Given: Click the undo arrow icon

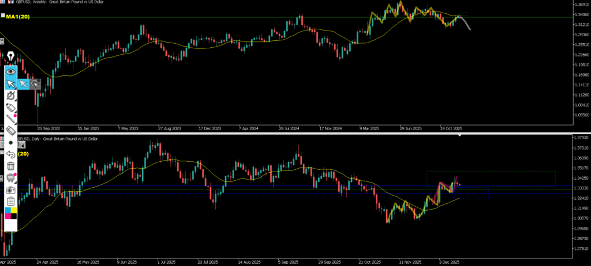Looking at the screenshot, I should (x=10, y=154).
